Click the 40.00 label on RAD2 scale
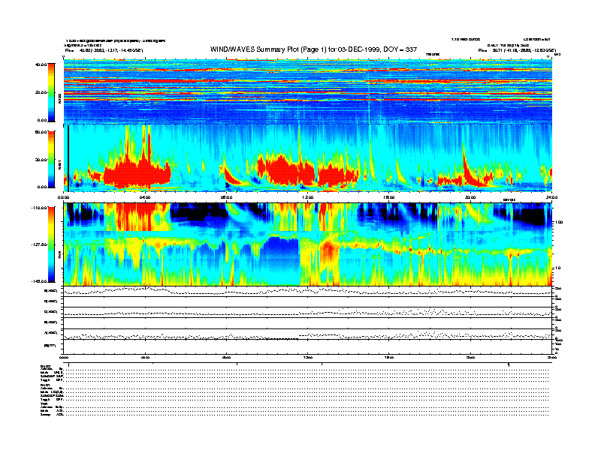 pyautogui.click(x=41, y=64)
